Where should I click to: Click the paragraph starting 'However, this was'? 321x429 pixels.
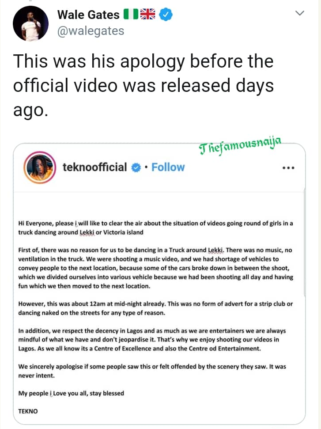[155, 308]
